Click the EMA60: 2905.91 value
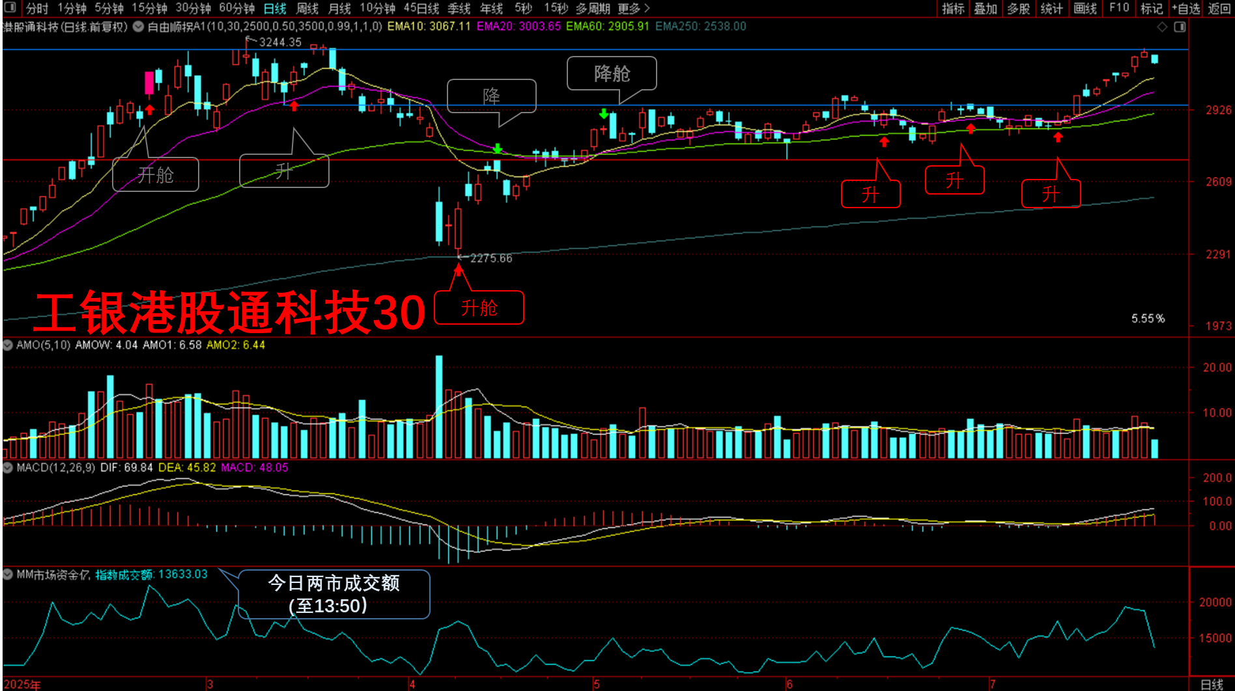This screenshot has width=1235, height=691. click(x=608, y=27)
